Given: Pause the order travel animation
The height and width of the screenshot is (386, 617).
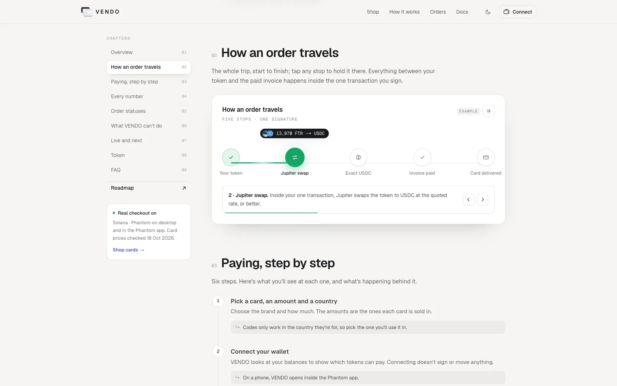Looking at the screenshot, I should 489,111.
